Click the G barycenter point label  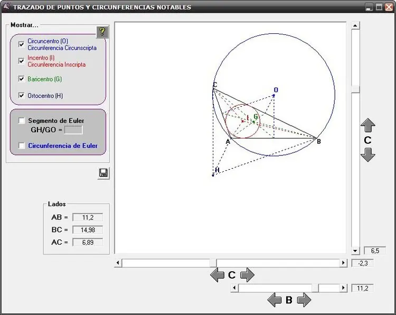click(256, 117)
